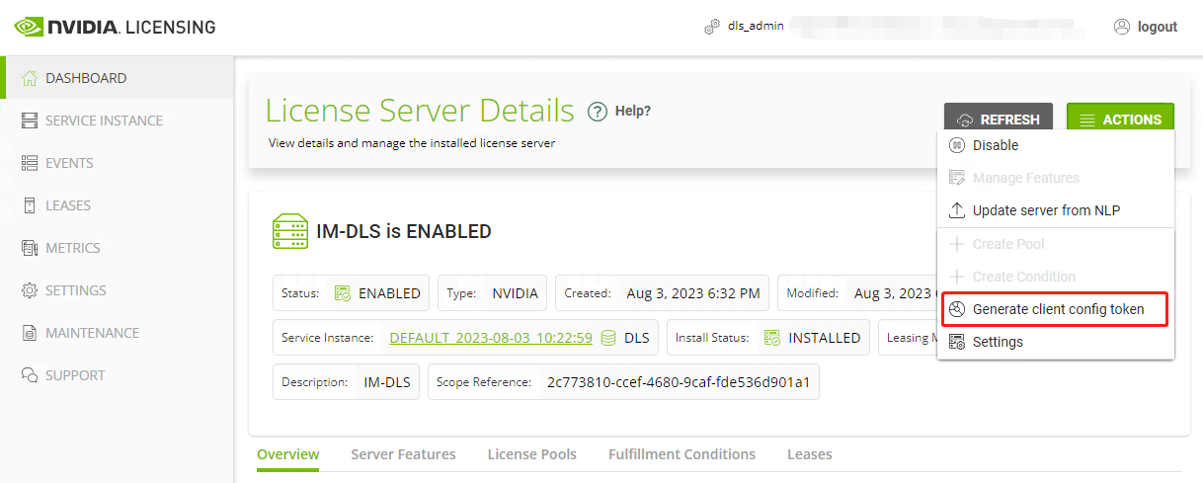Click the Help? link

(633, 111)
